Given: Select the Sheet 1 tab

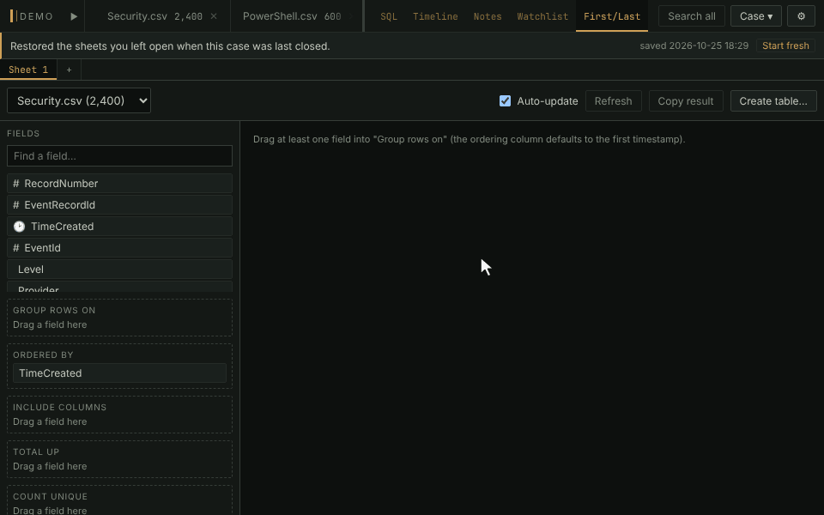Looking at the screenshot, I should pos(28,70).
